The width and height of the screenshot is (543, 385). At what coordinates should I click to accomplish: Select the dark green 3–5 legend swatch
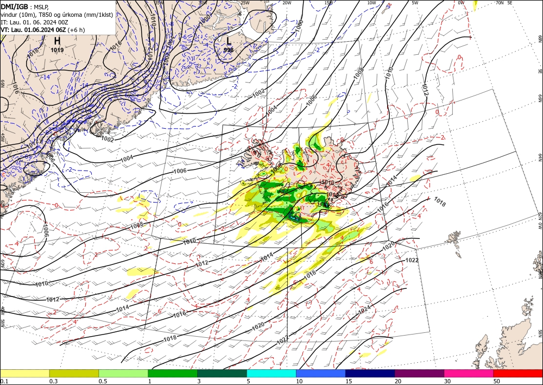pyautogui.click(x=222, y=373)
